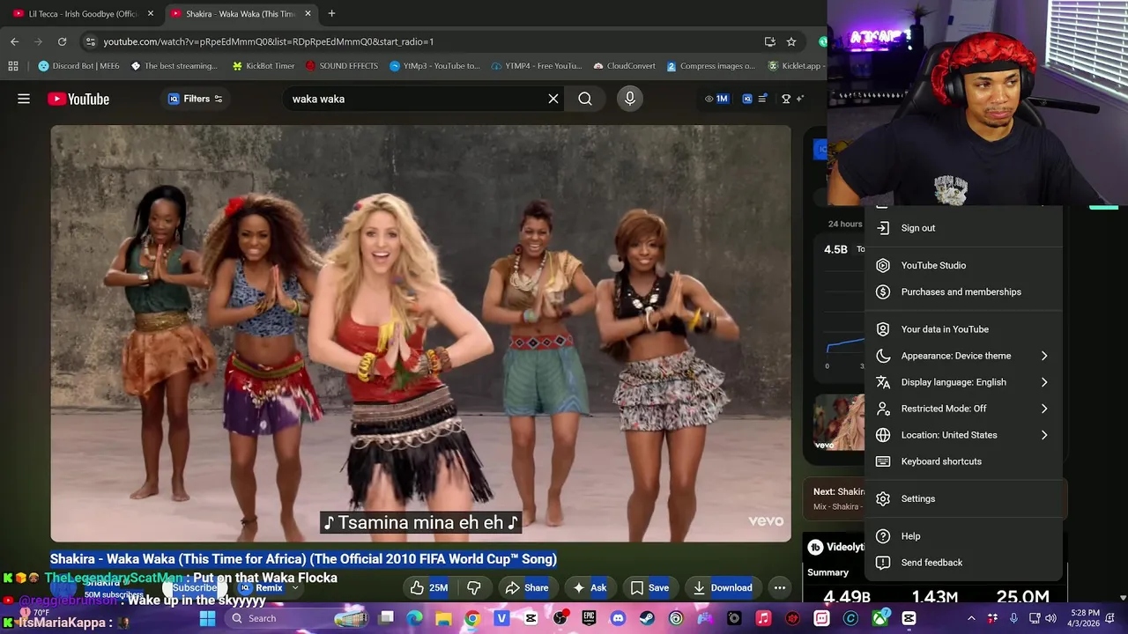Image resolution: width=1128 pixels, height=634 pixels.
Task: Like the video with 25M likes
Action: 428,588
